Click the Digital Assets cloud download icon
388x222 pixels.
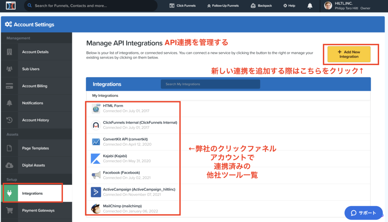point(9,165)
